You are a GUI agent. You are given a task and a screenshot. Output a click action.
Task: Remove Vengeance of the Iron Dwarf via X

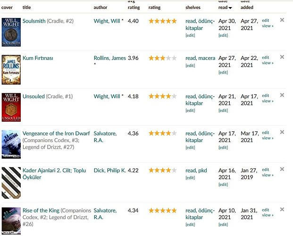click(282, 133)
